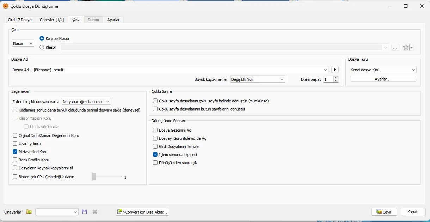The height and width of the screenshot is (222, 430).
Task: Open favorites star icon for output folder
Action: pyautogui.click(x=406, y=47)
